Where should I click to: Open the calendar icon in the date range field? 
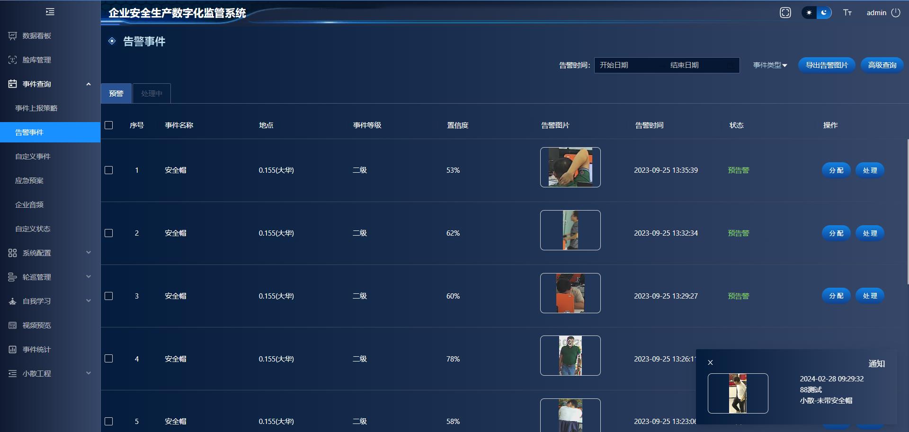[x=731, y=65]
